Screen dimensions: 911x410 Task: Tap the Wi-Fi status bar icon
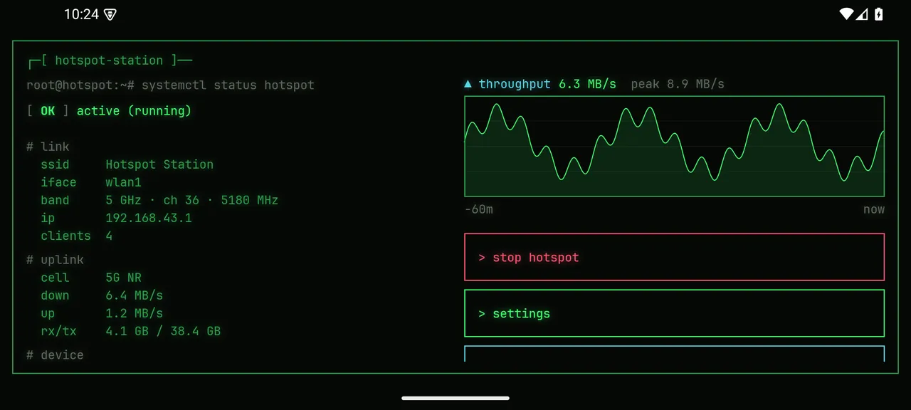(846, 14)
